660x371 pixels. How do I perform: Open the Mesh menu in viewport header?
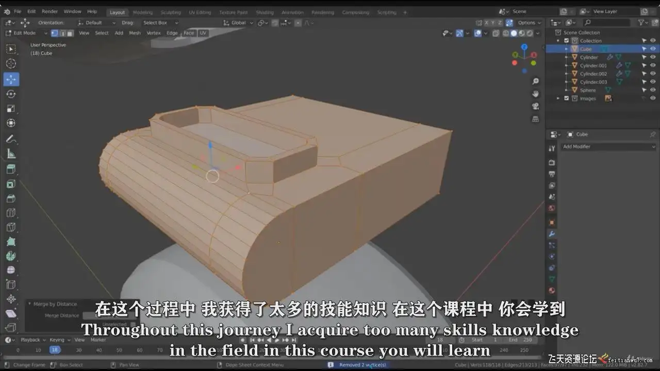[x=135, y=33]
